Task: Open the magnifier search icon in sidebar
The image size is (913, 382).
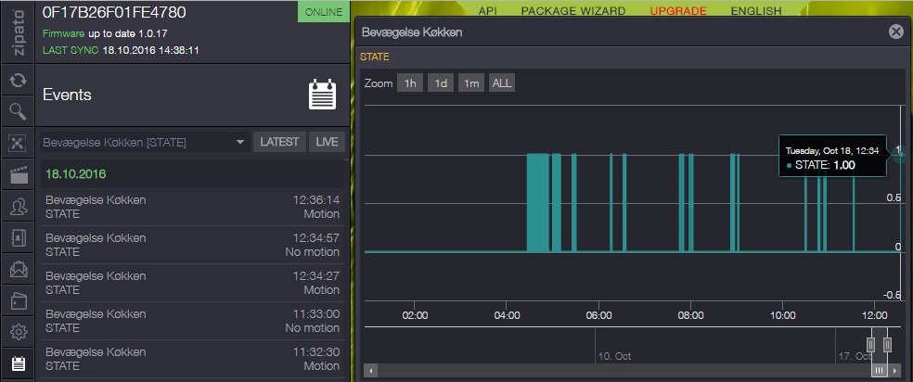Action: pos(18,111)
